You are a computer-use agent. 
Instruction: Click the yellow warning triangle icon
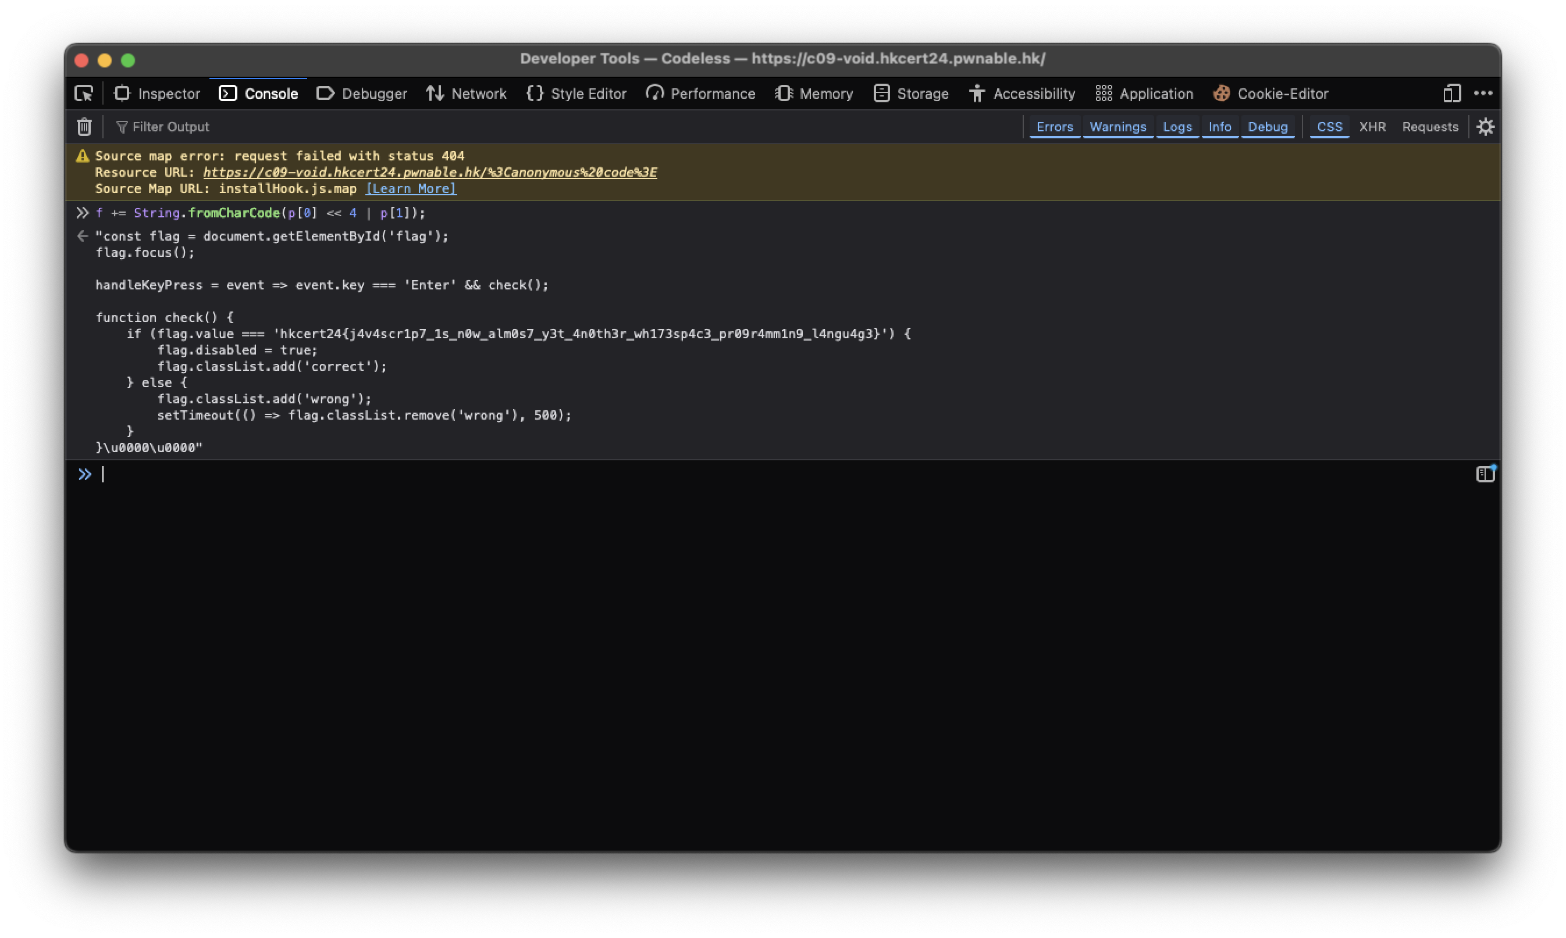(x=82, y=156)
